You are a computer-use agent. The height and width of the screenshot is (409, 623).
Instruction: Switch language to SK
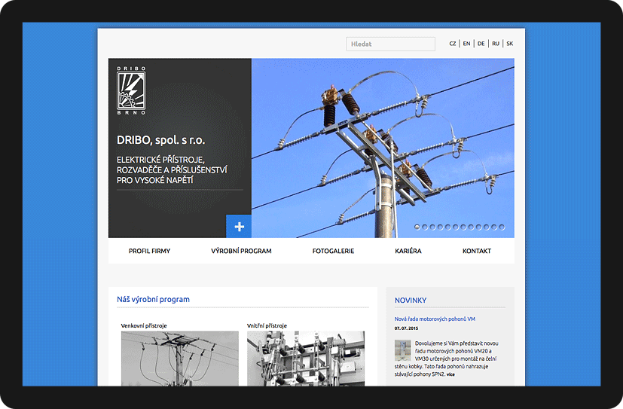[x=510, y=44]
